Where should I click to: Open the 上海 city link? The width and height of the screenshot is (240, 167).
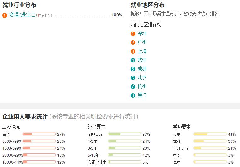142,51
